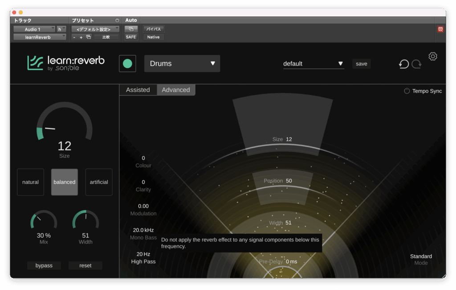Viewport: 456px width, 290px height.
Task: Select the artificial reverb style
Action: coord(99,182)
